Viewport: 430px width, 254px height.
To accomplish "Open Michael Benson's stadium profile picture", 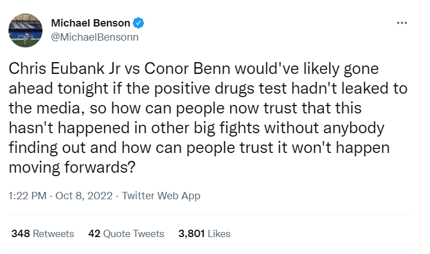I will click(25, 30).
